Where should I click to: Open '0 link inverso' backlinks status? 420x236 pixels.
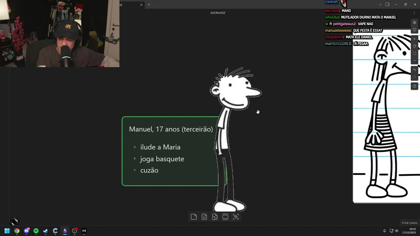[x=409, y=223]
